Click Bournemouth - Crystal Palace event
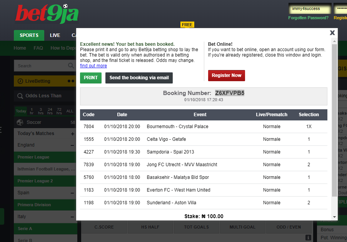Viewport: 347px width, 242px height. (x=177, y=127)
